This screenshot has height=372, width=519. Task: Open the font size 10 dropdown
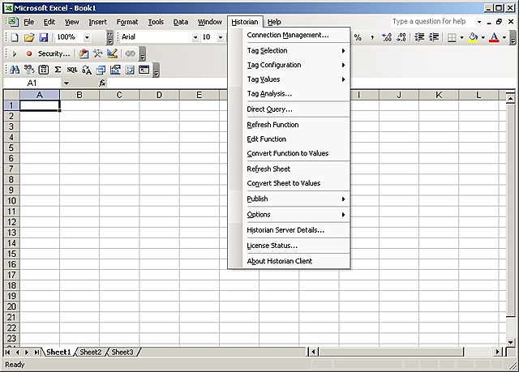221,37
